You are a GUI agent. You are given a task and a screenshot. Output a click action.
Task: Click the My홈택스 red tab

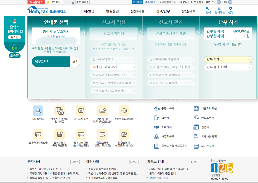click(x=36, y=2)
